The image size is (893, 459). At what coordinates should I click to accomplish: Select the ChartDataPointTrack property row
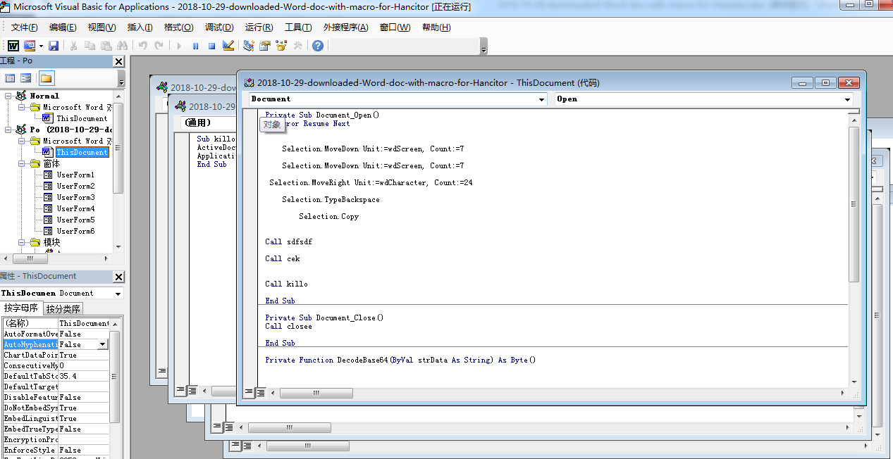56,355
